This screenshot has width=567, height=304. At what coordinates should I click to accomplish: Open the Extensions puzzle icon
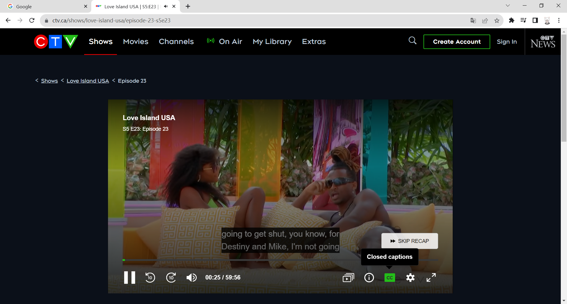coord(511,20)
